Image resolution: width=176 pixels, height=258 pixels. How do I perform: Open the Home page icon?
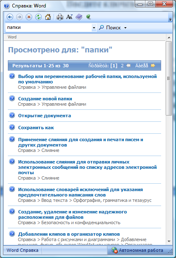pyautogui.click(x=48, y=17)
